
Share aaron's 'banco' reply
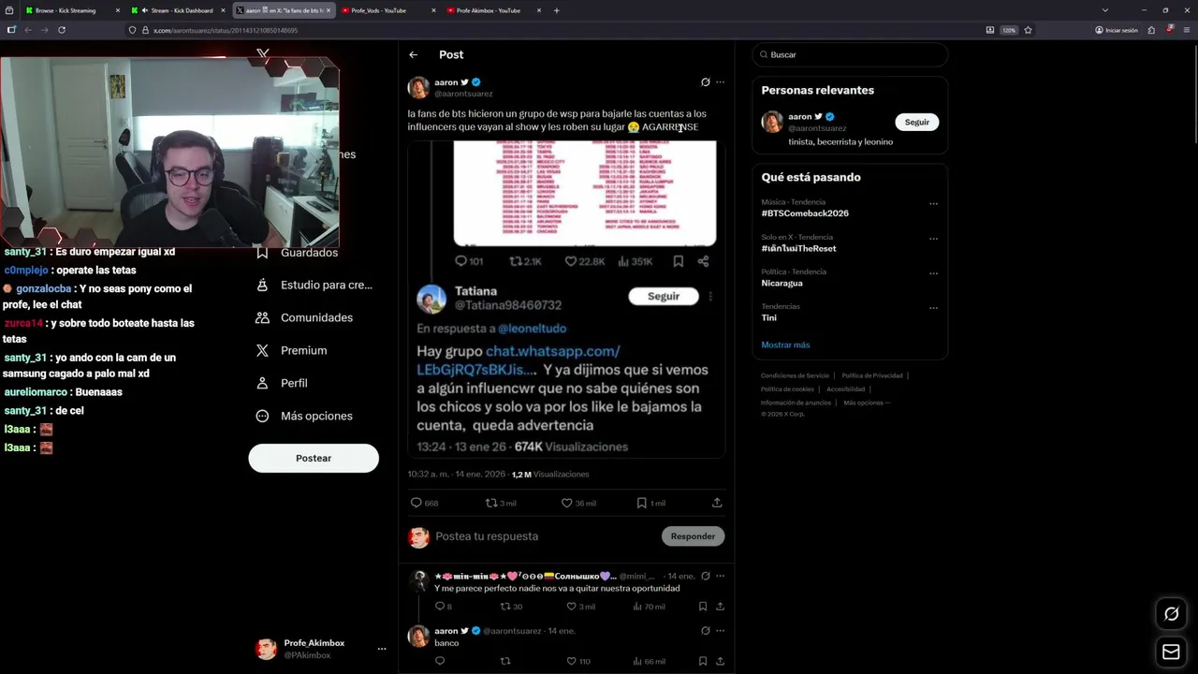click(721, 661)
